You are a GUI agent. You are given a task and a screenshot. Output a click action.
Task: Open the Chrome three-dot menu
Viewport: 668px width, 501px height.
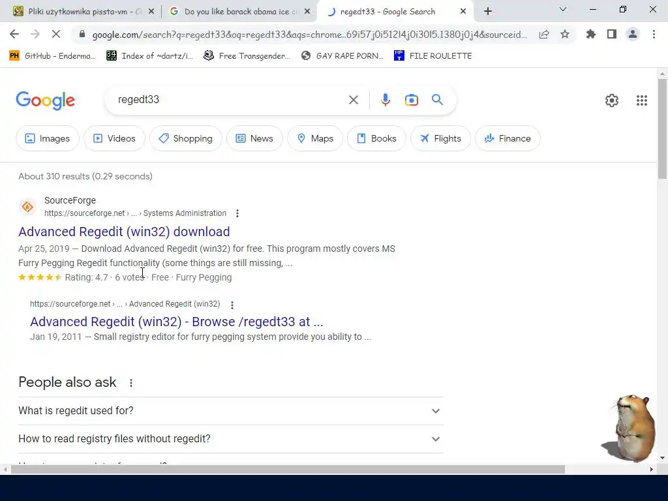654,34
